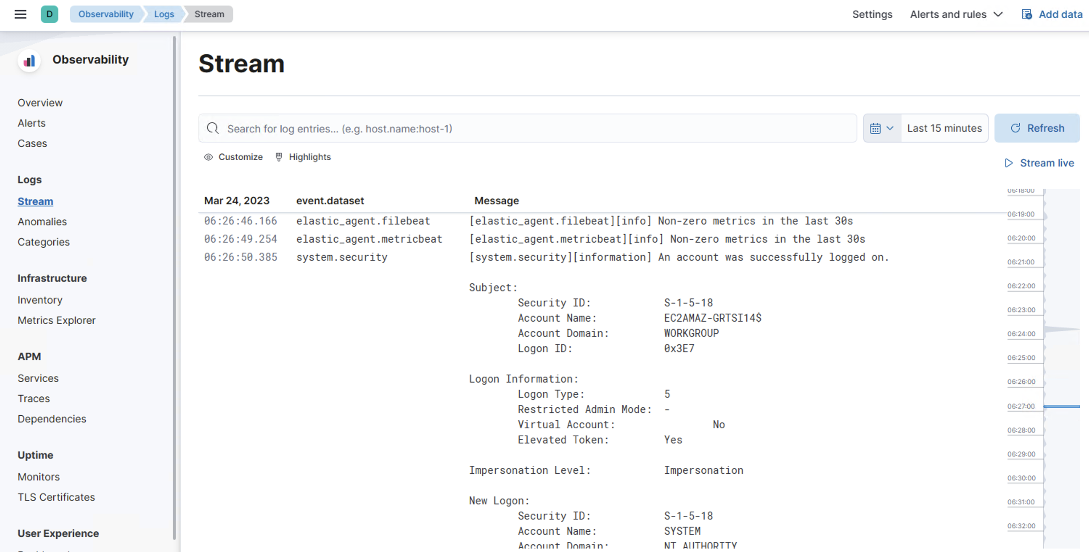
Task: Click the Customize eye icon
Action: pos(208,157)
